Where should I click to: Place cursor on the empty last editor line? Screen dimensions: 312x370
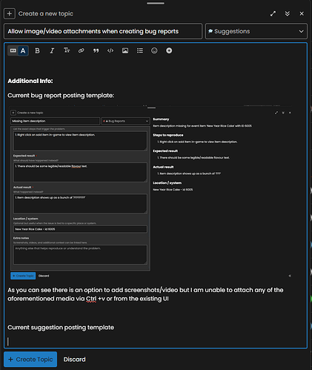pyautogui.click(x=156, y=342)
